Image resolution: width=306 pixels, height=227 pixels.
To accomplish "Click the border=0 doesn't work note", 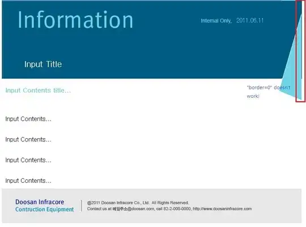I will [x=269, y=92].
